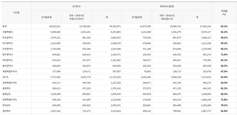Click 우편 + 관내사전 투표(신고인수) header

tap(76, 17)
